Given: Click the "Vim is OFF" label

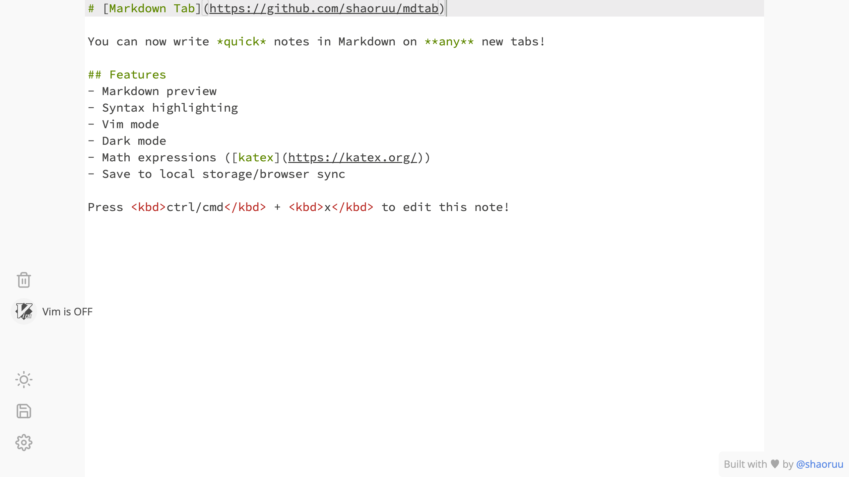Looking at the screenshot, I should point(67,312).
